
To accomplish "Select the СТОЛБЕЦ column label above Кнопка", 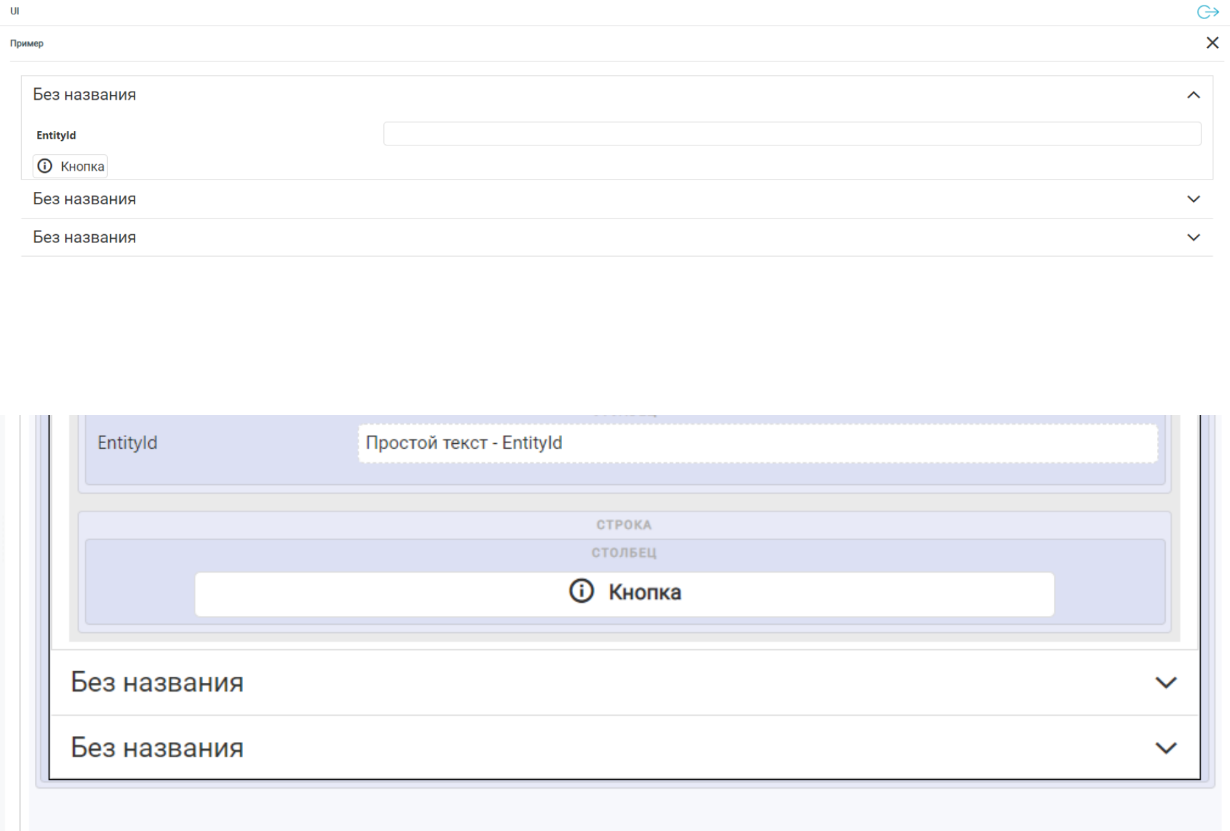I will [624, 552].
